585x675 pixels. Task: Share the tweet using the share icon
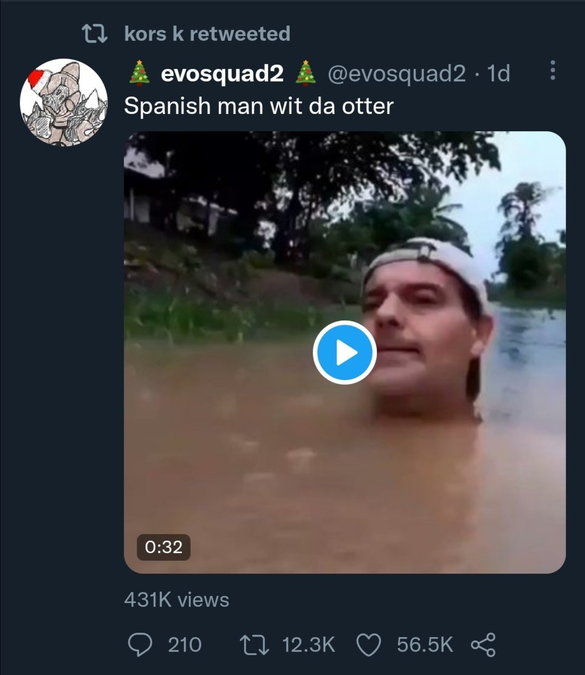tap(483, 645)
